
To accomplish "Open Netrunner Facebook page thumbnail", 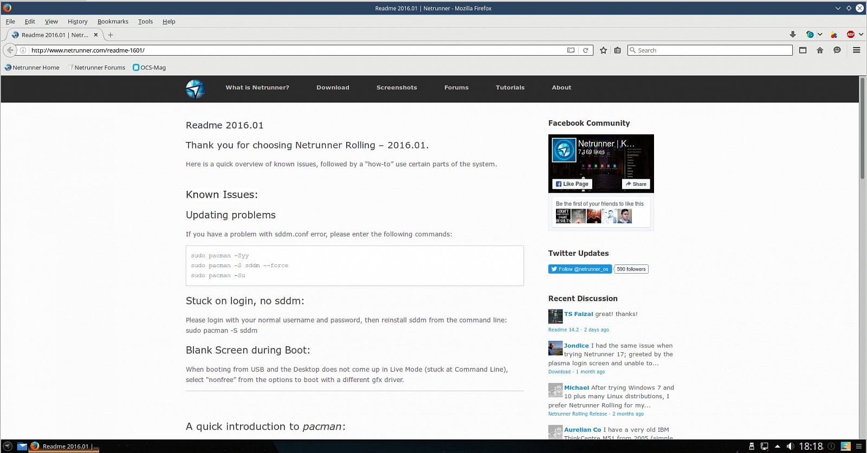I will coord(564,150).
